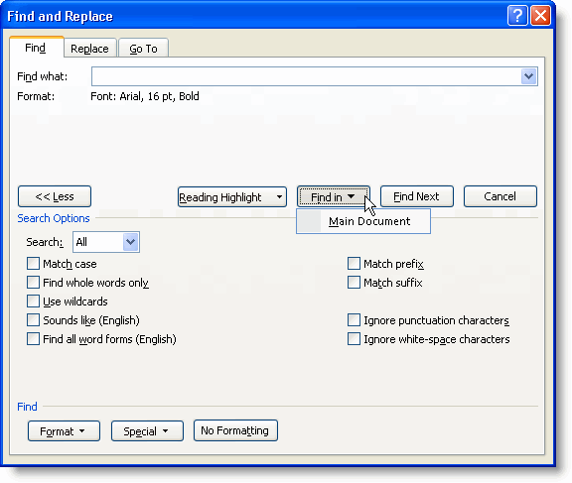
Task: Toggle Sounds like (English) option
Action: (33, 320)
